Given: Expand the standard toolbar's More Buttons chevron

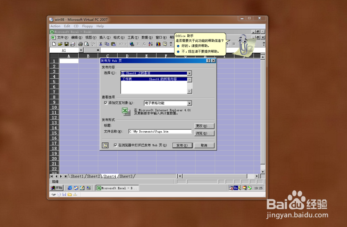Looking at the screenshot, I should tap(171, 44).
